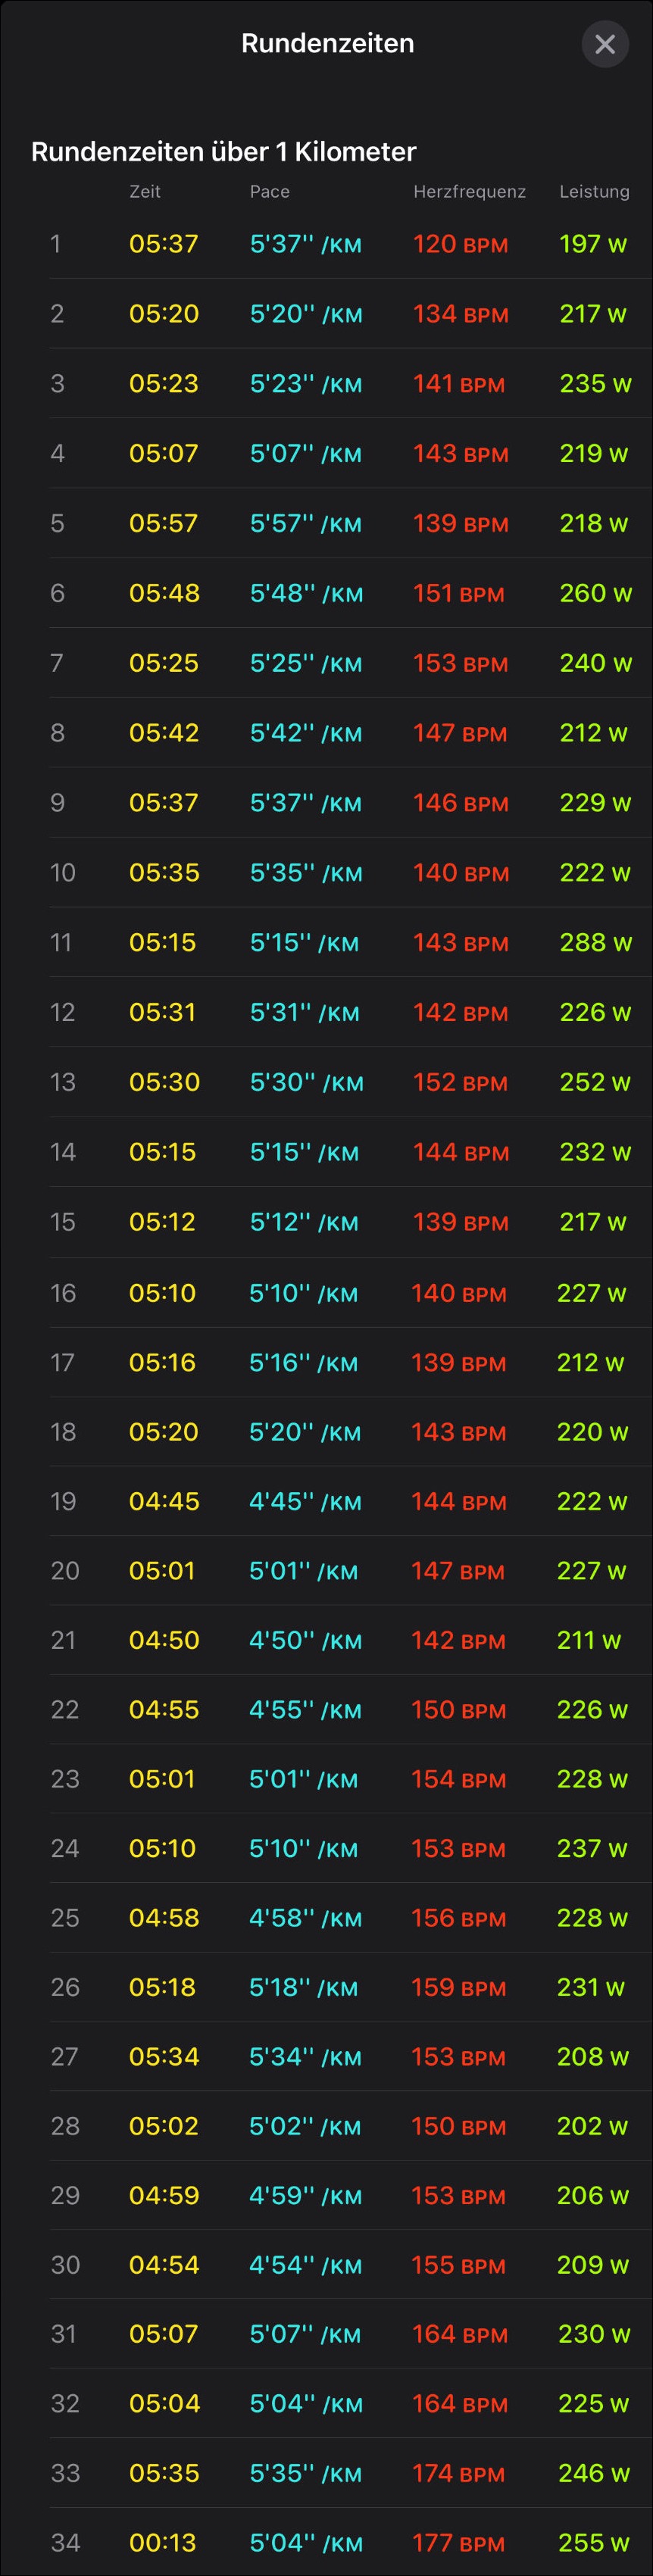Viewport: 653px width, 2576px height.
Task: Tap lap 19 time 04:45
Action: [164, 1501]
